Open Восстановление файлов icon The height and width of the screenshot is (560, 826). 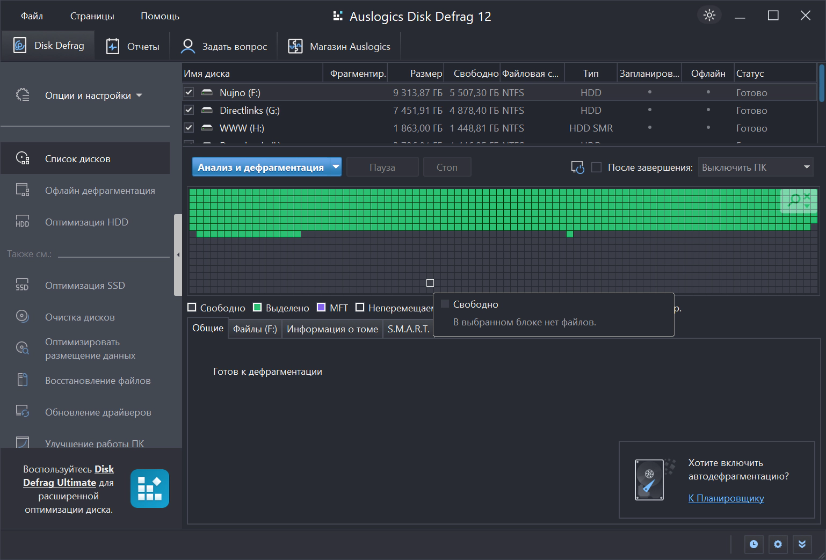(23, 380)
